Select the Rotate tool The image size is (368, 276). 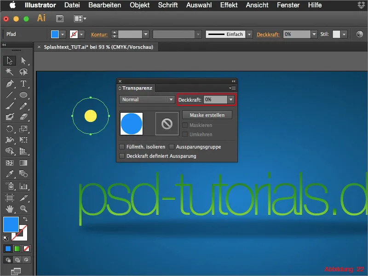pyautogui.click(x=10, y=129)
